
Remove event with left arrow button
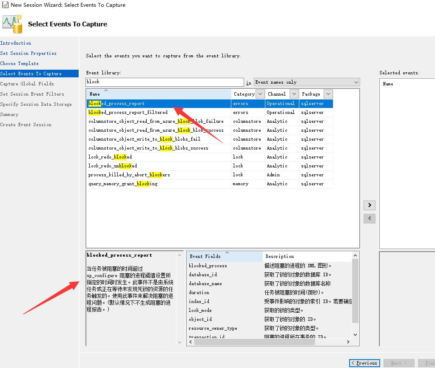[369, 218]
